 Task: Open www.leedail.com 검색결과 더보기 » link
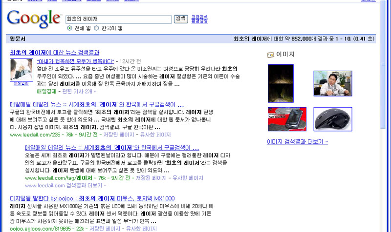(65, 186)
